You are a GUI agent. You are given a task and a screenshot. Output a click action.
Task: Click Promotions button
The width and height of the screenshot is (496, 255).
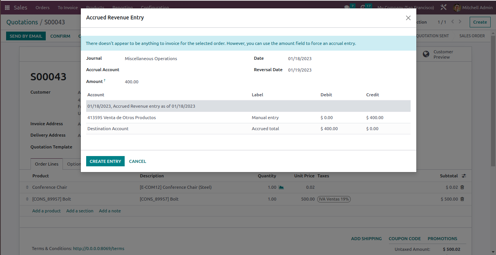tap(442, 239)
